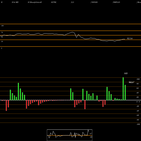Screen dimensions: 141x141
Task: Click the MR axis label 20
Action: tap(138, 97)
